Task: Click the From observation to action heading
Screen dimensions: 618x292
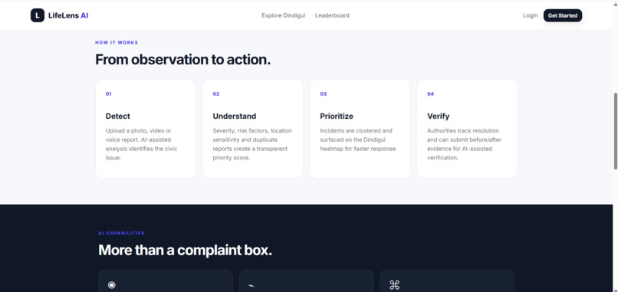Action: pos(183,60)
